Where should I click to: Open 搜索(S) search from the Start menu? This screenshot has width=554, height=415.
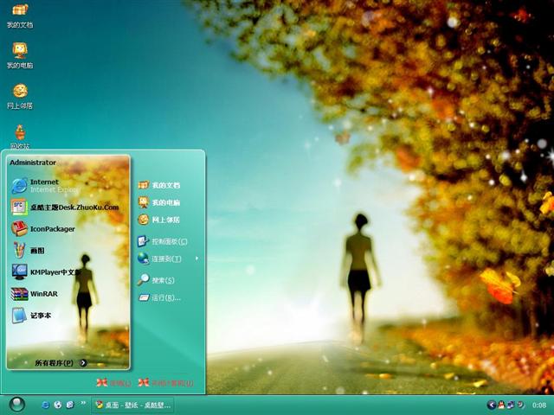[156, 280]
